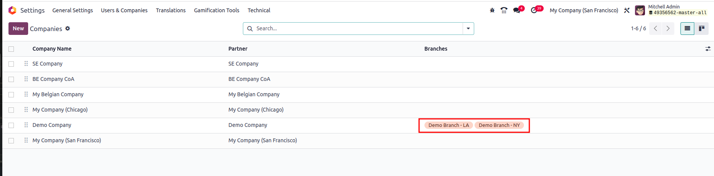Screen dimensions: 714x176
Task: Open optional columns adjust icon
Action: (x=708, y=49)
